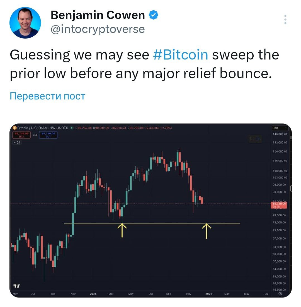Viewport: 301px width, 307px height.
Task: Expand the collapsed indicators legend showing 21
Action: 17,142
